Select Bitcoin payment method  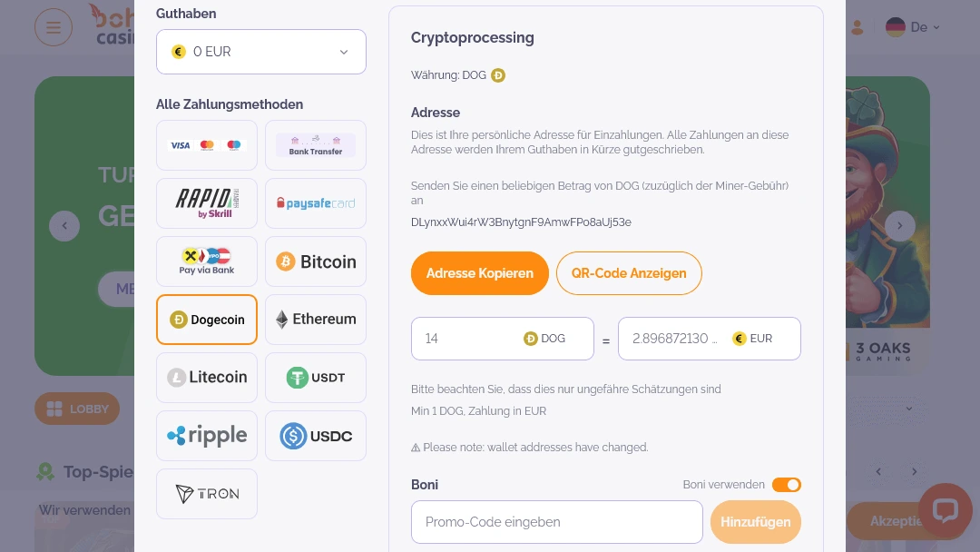click(316, 261)
